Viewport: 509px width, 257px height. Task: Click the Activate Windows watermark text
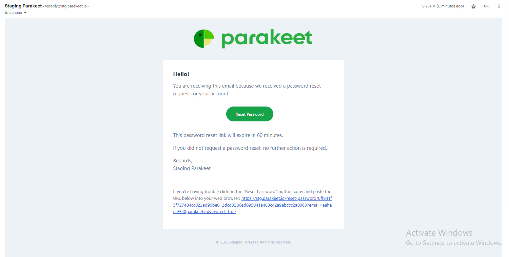pyautogui.click(x=439, y=233)
